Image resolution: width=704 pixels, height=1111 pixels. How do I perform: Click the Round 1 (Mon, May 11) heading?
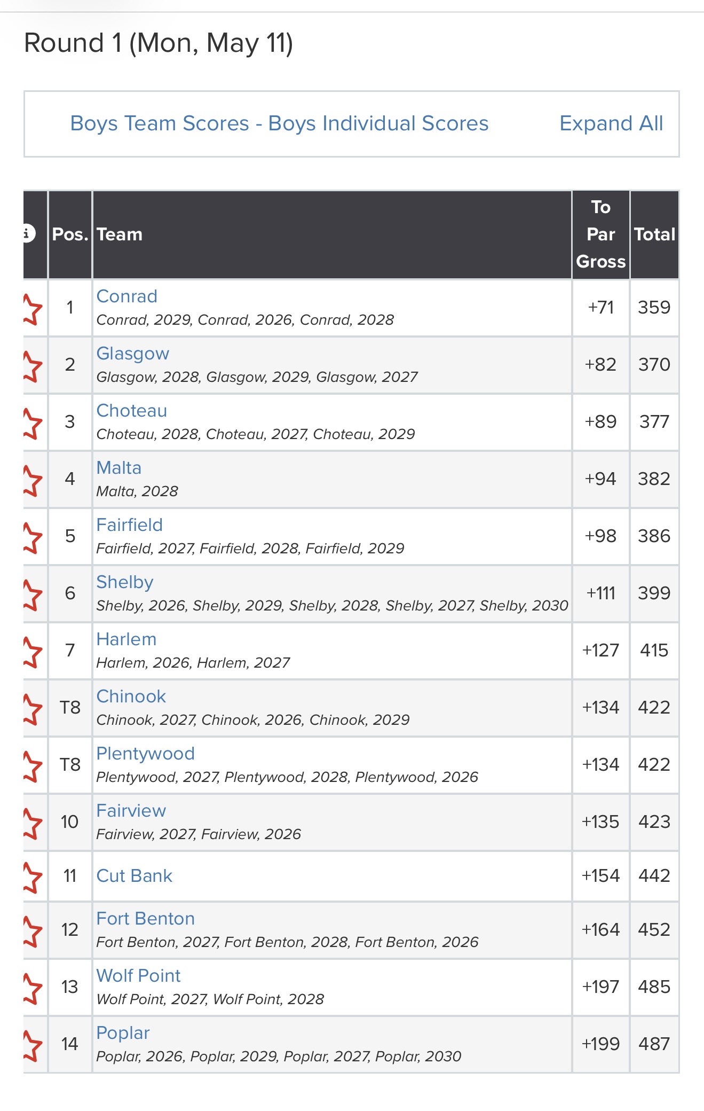click(x=159, y=43)
